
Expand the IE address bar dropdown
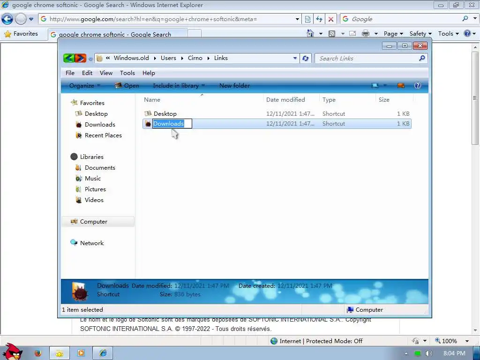(297, 19)
